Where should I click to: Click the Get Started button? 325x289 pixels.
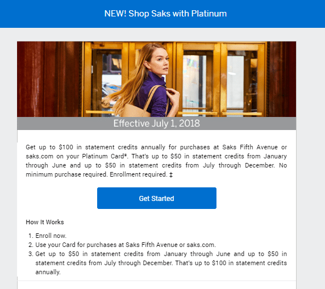pyautogui.click(x=157, y=198)
